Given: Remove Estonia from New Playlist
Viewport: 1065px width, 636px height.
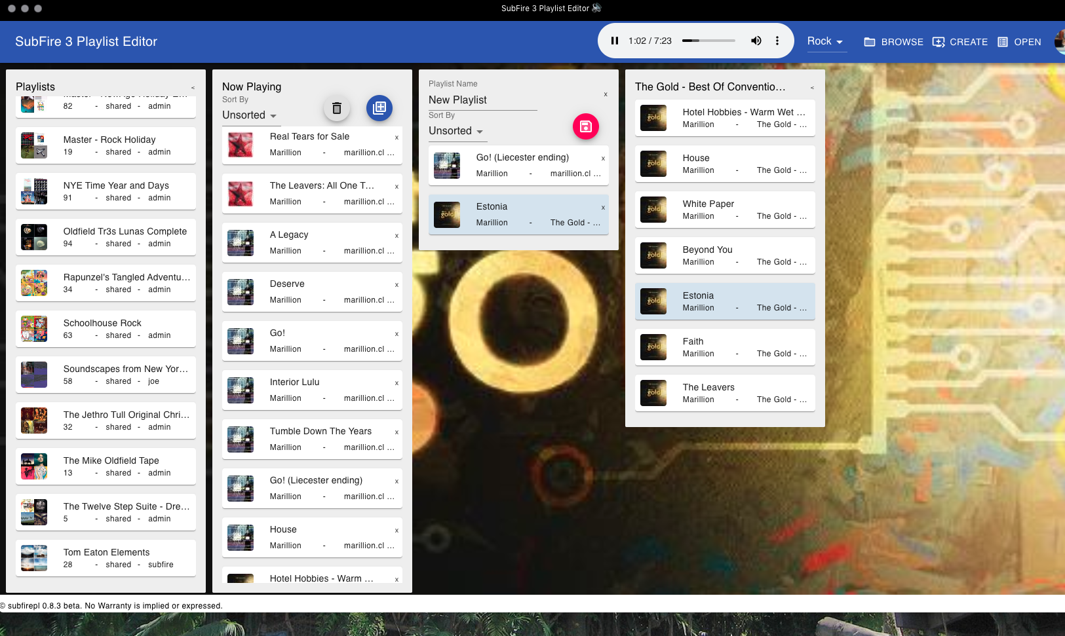Looking at the screenshot, I should (603, 208).
